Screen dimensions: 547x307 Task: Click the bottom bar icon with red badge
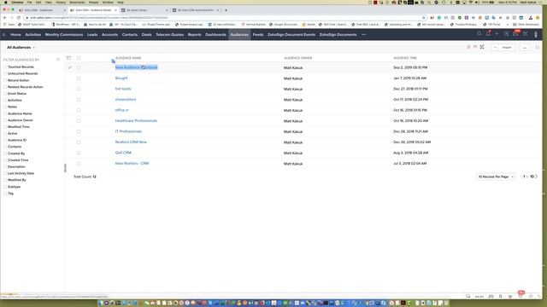point(521,295)
